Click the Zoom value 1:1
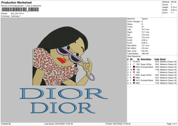The image size is (178, 126). 172,12
